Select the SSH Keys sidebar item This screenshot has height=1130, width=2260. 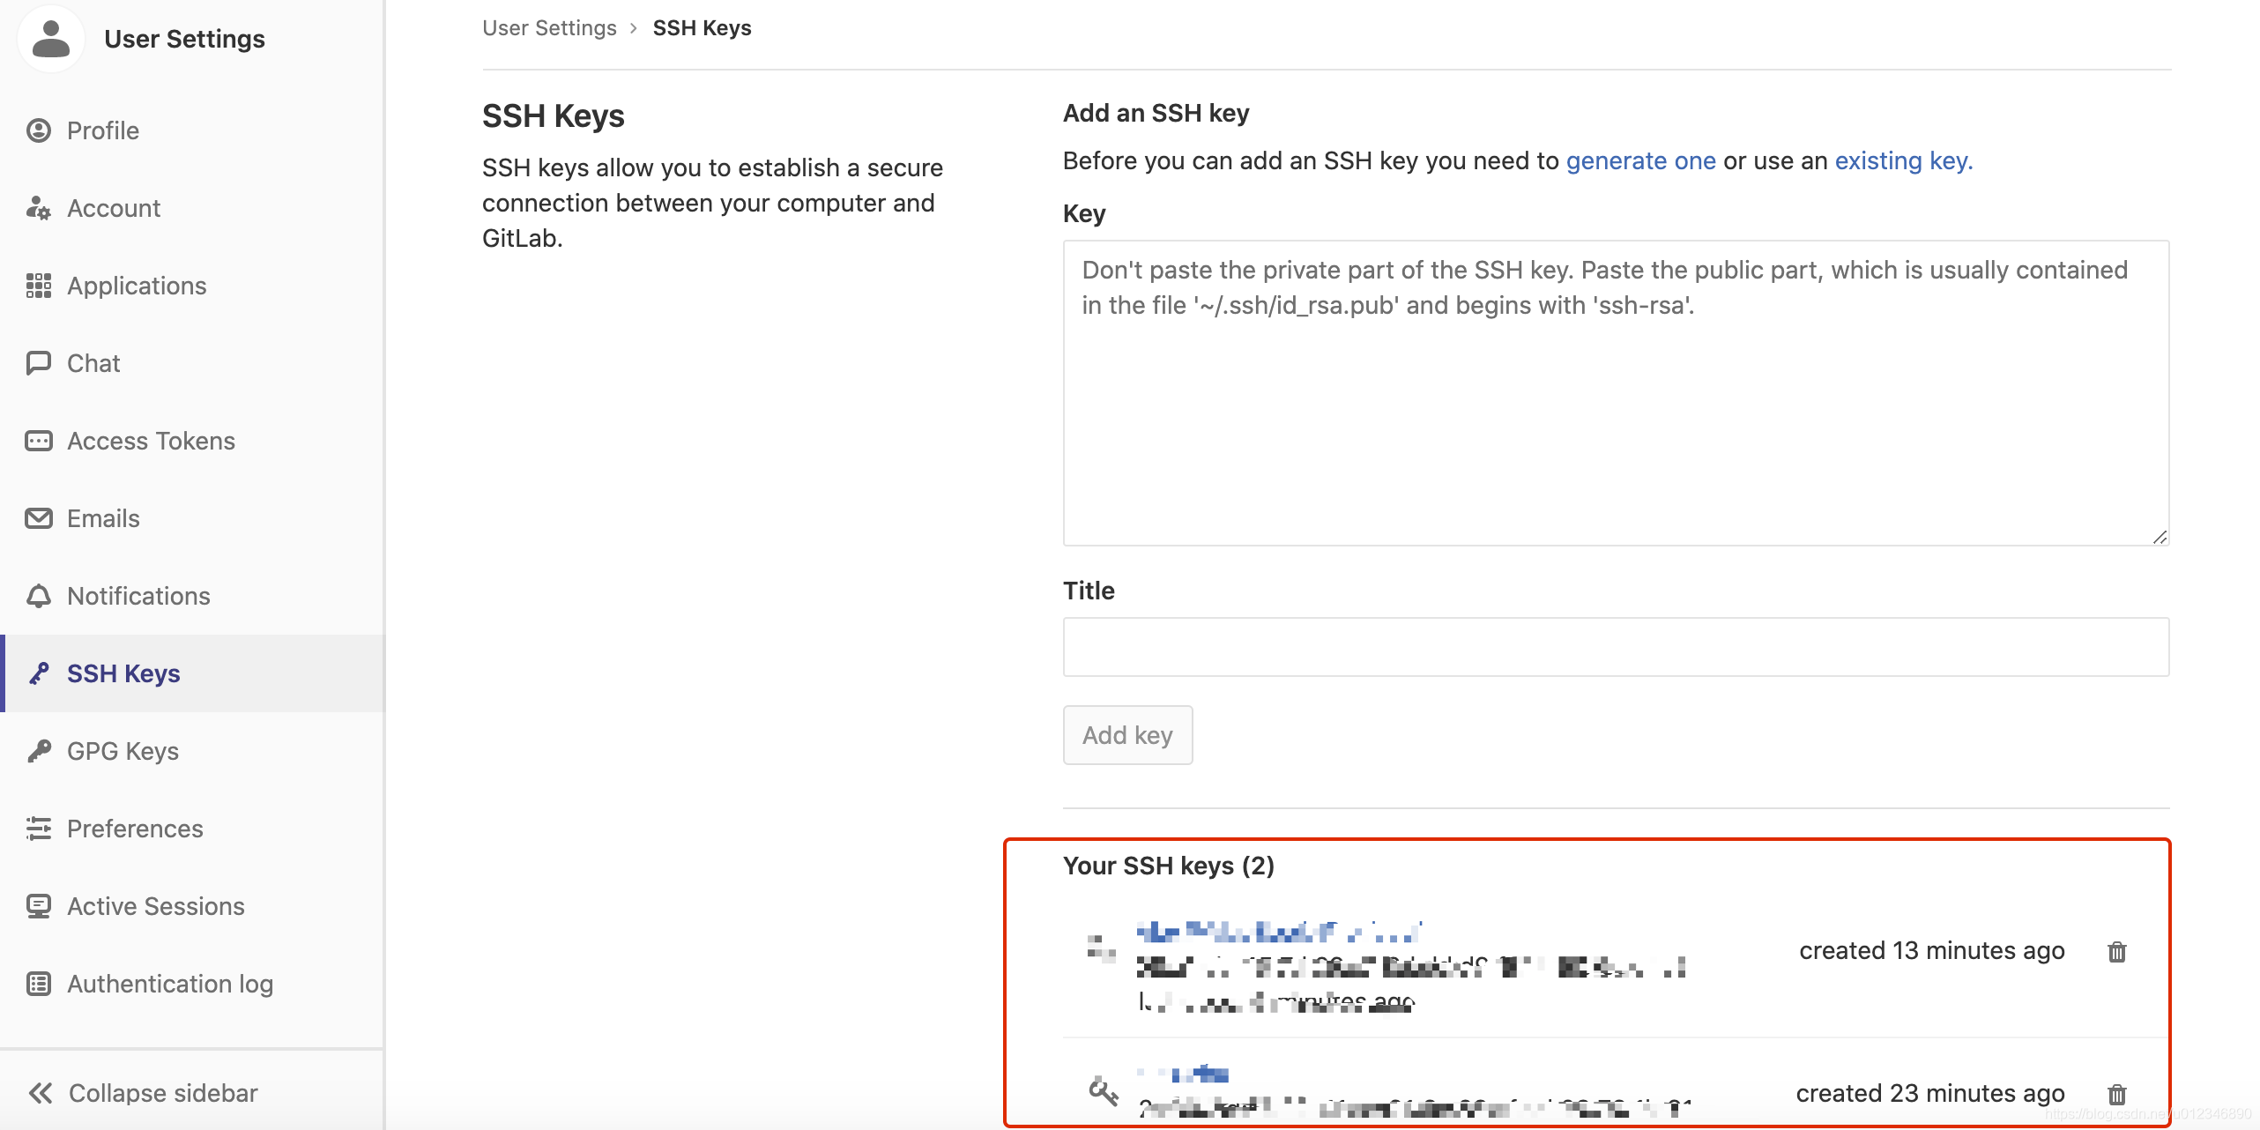tap(192, 673)
